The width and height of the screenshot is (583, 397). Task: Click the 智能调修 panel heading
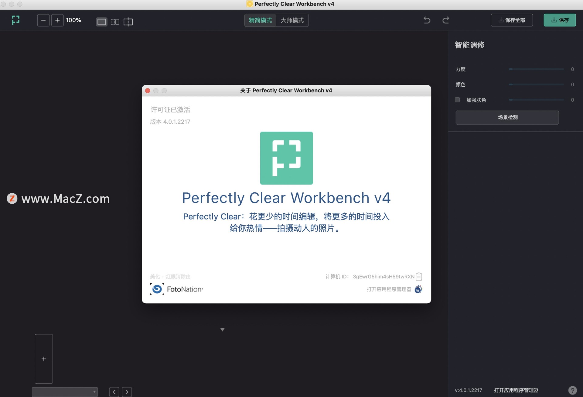(x=469, y=45)
